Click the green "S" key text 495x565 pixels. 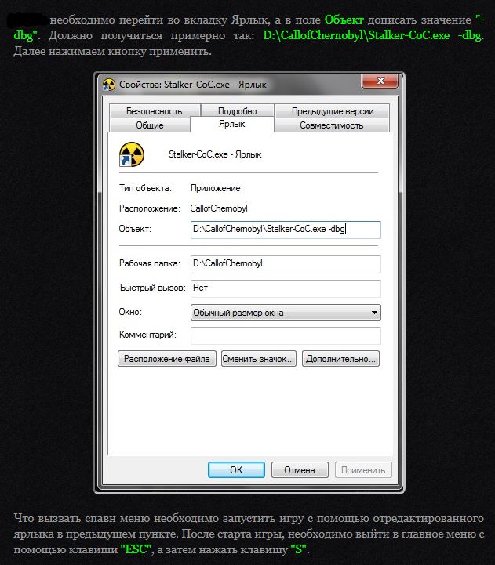[298, 549]
